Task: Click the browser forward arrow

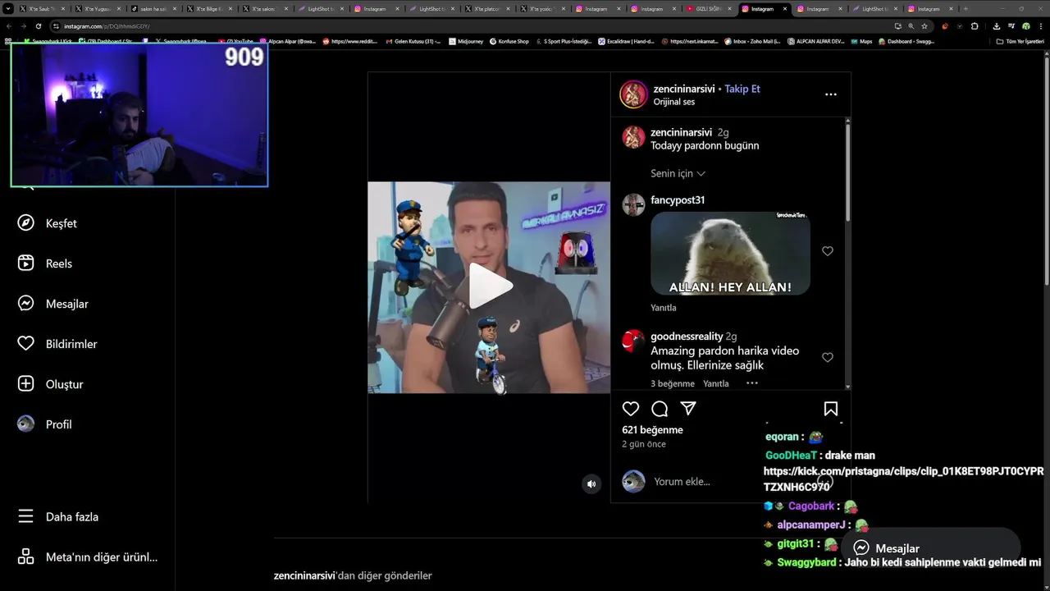Action: click(x=23, y=26)
